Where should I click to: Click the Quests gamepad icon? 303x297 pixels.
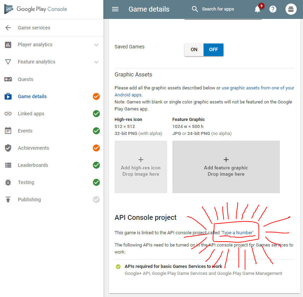(8, 79)
